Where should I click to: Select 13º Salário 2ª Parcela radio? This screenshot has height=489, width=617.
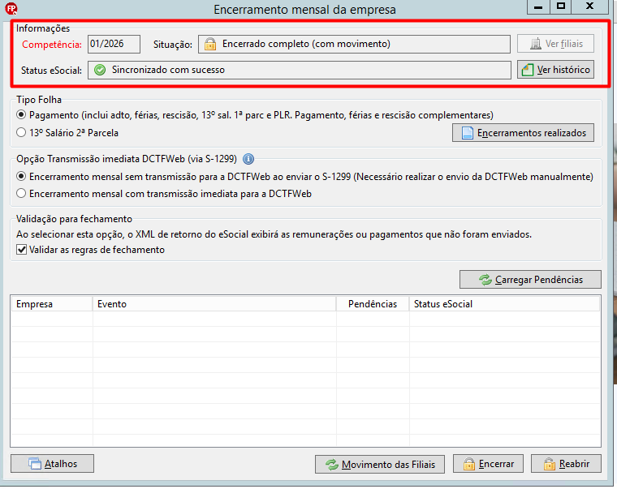(x=21, y=132)
